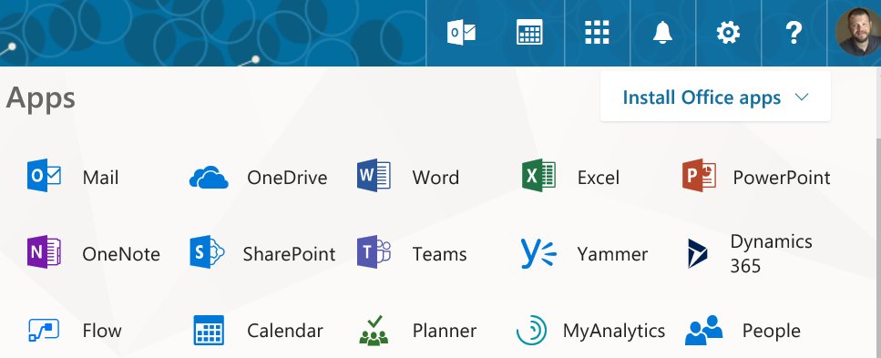The image size is (881, 358).
Task: Click the Calendar app icon in the Apps list
Action: pyautogui.click(x=209, y=330)
